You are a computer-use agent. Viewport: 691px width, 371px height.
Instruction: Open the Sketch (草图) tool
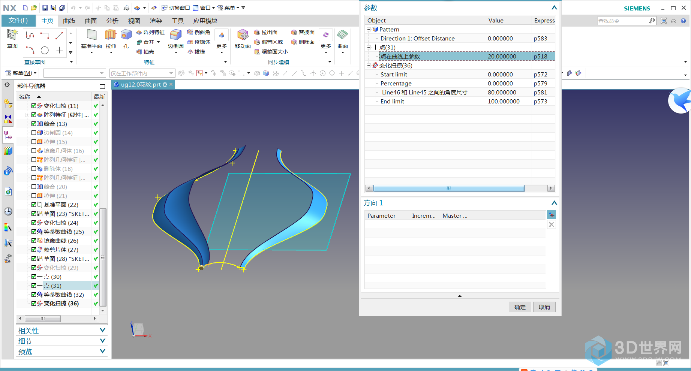[x=12, y=39]
